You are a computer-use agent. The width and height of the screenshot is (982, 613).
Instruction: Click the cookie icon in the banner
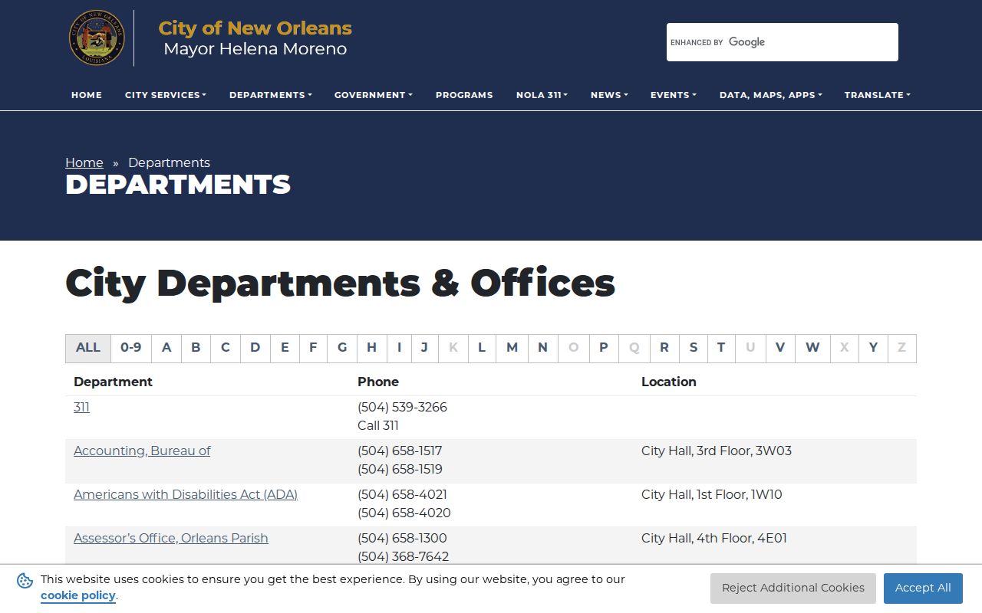[x=25, y=581]
